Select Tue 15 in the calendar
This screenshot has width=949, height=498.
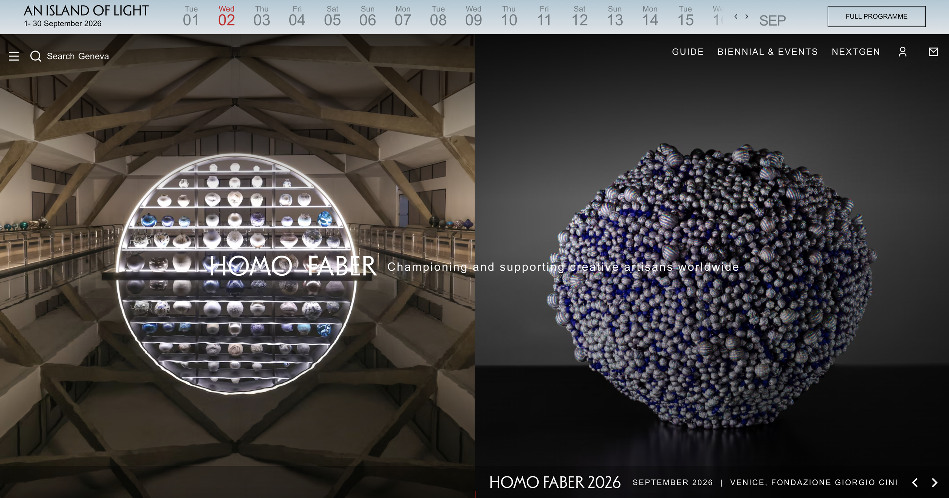tap(685, 16)
